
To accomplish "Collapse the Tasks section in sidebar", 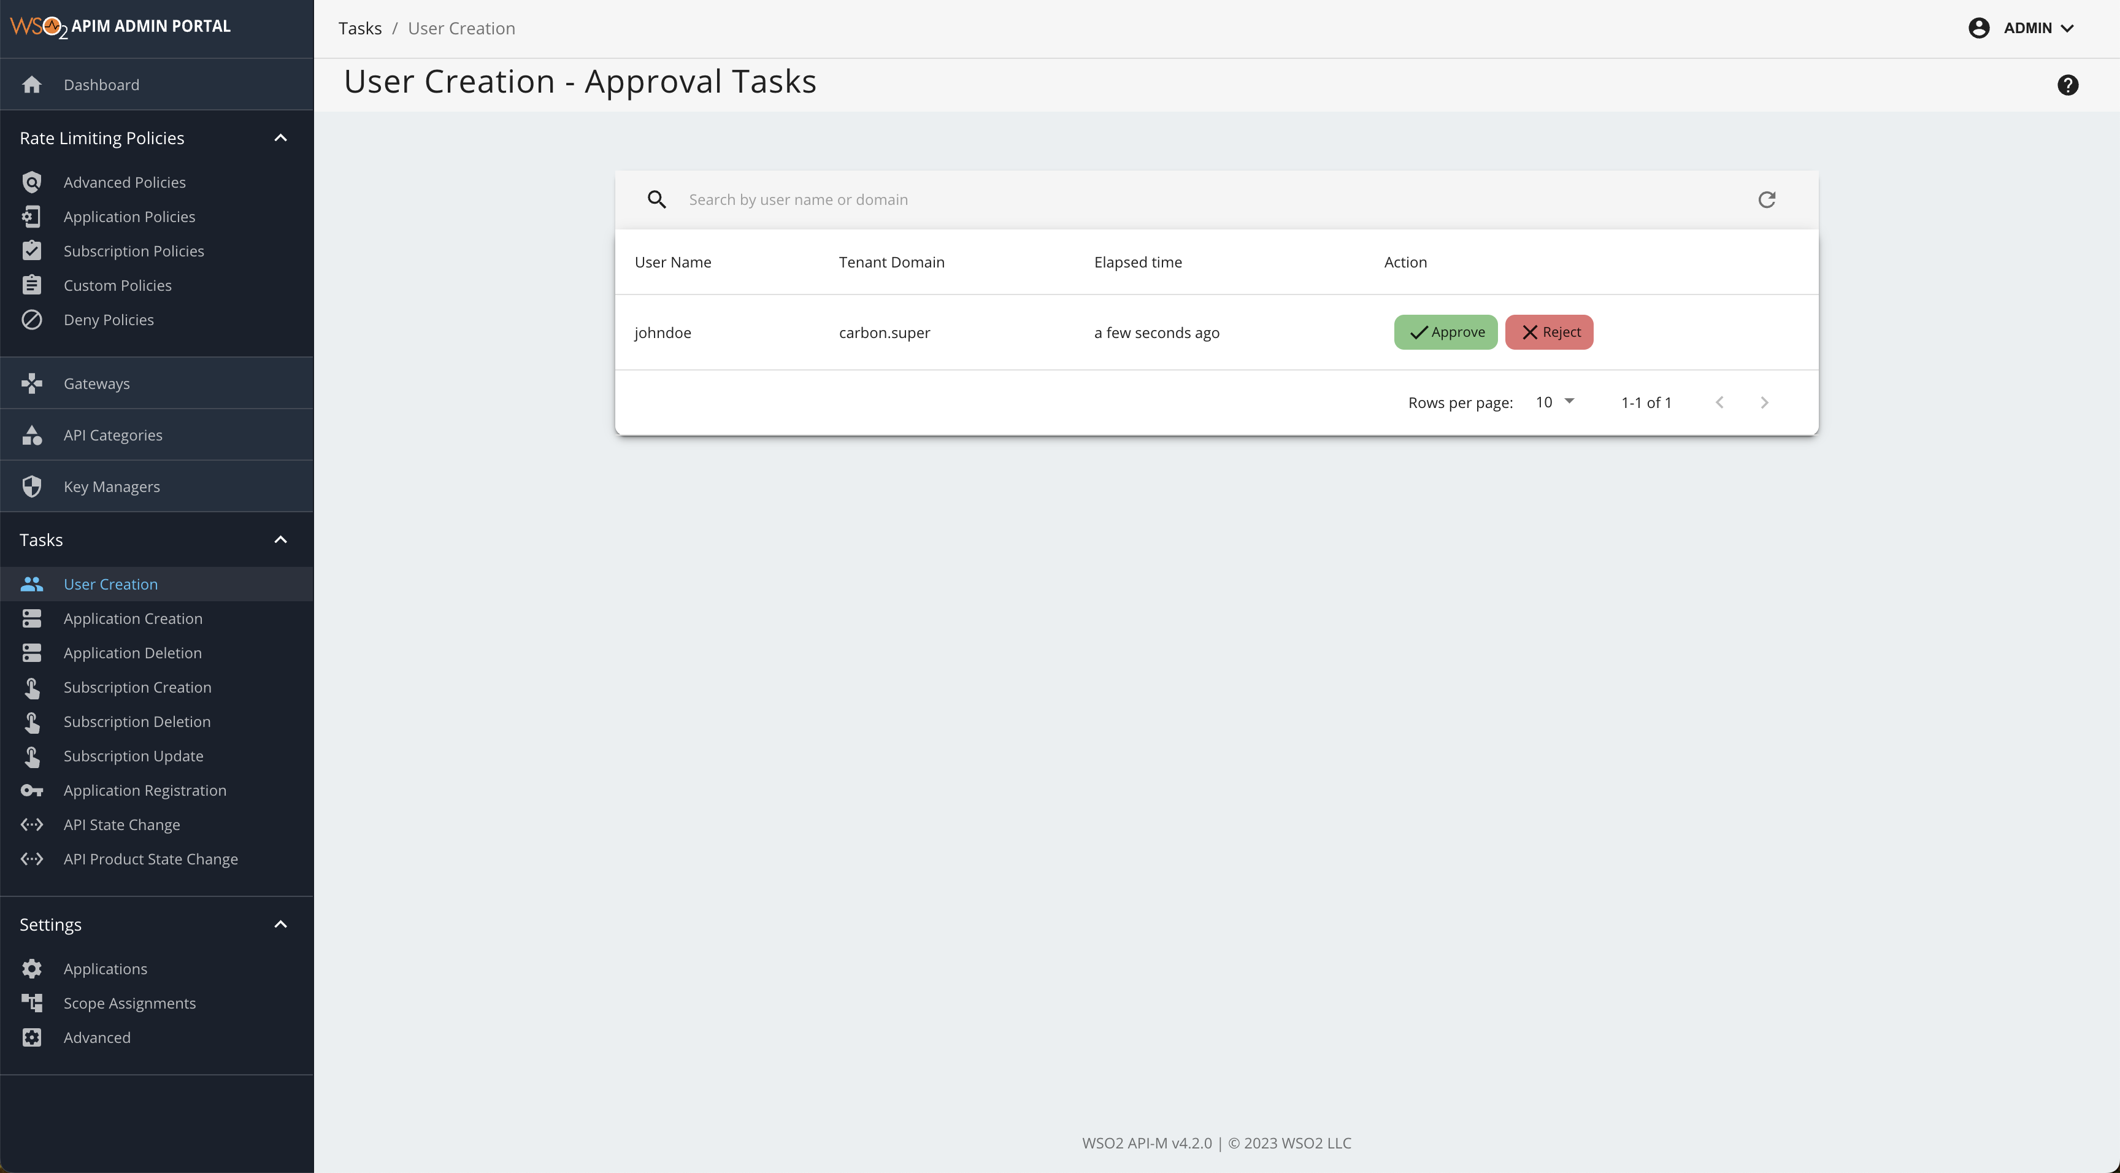I will click(280, 539).
